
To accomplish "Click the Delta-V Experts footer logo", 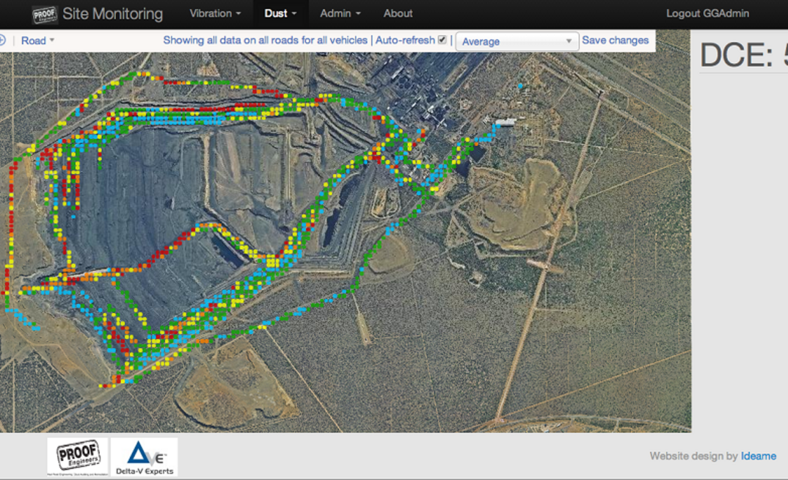I will pos(145,457).
